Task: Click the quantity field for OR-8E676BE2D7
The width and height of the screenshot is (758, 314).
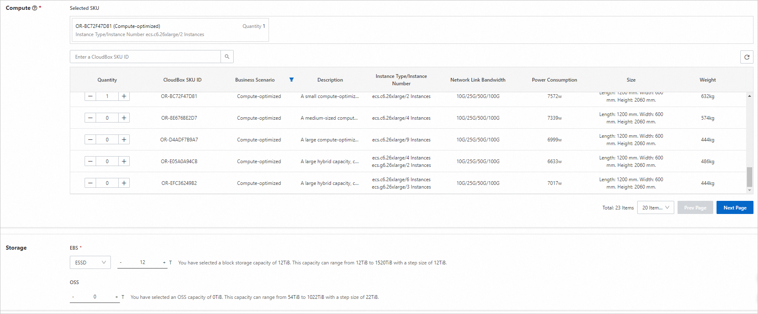Action: tap(107, 118)
